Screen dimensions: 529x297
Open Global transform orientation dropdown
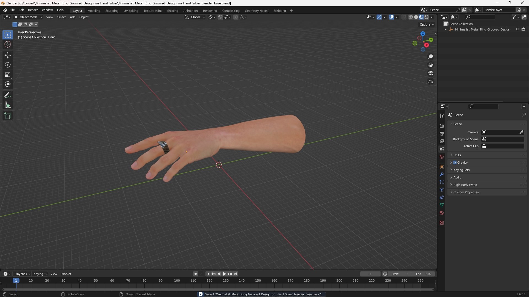pyautogui.click(x=195, y=17)
